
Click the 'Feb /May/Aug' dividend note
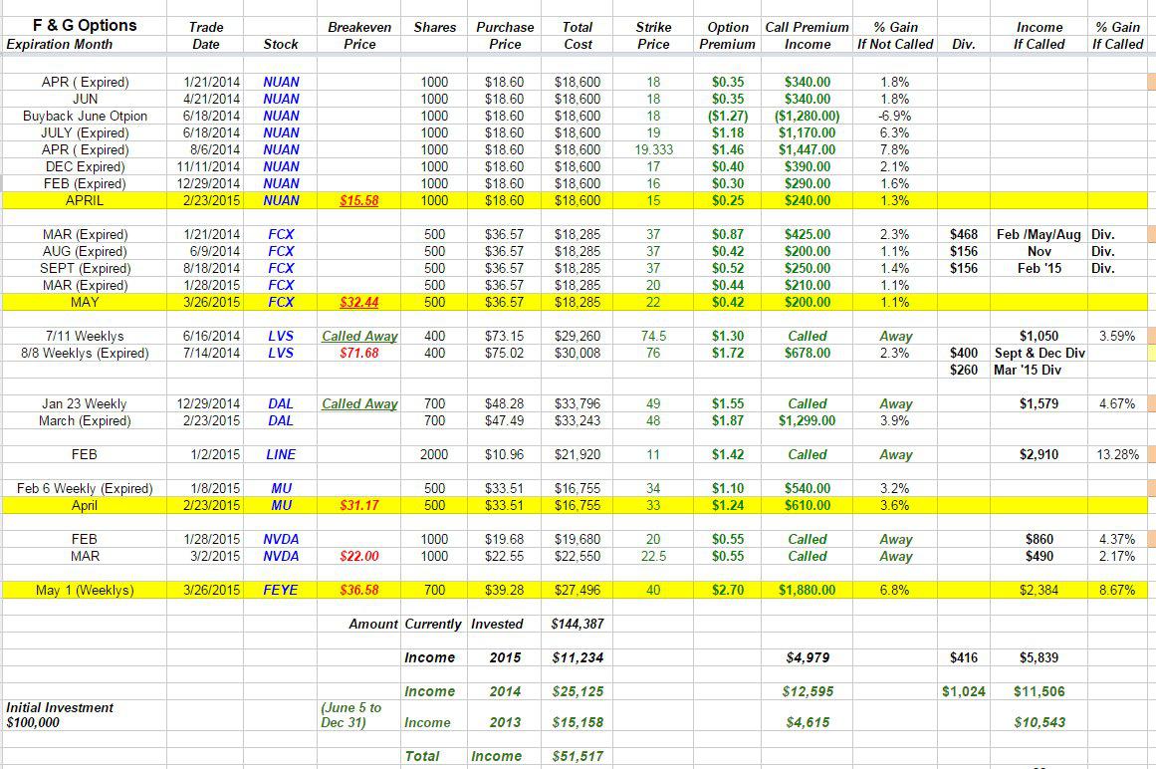point(1039,234)
